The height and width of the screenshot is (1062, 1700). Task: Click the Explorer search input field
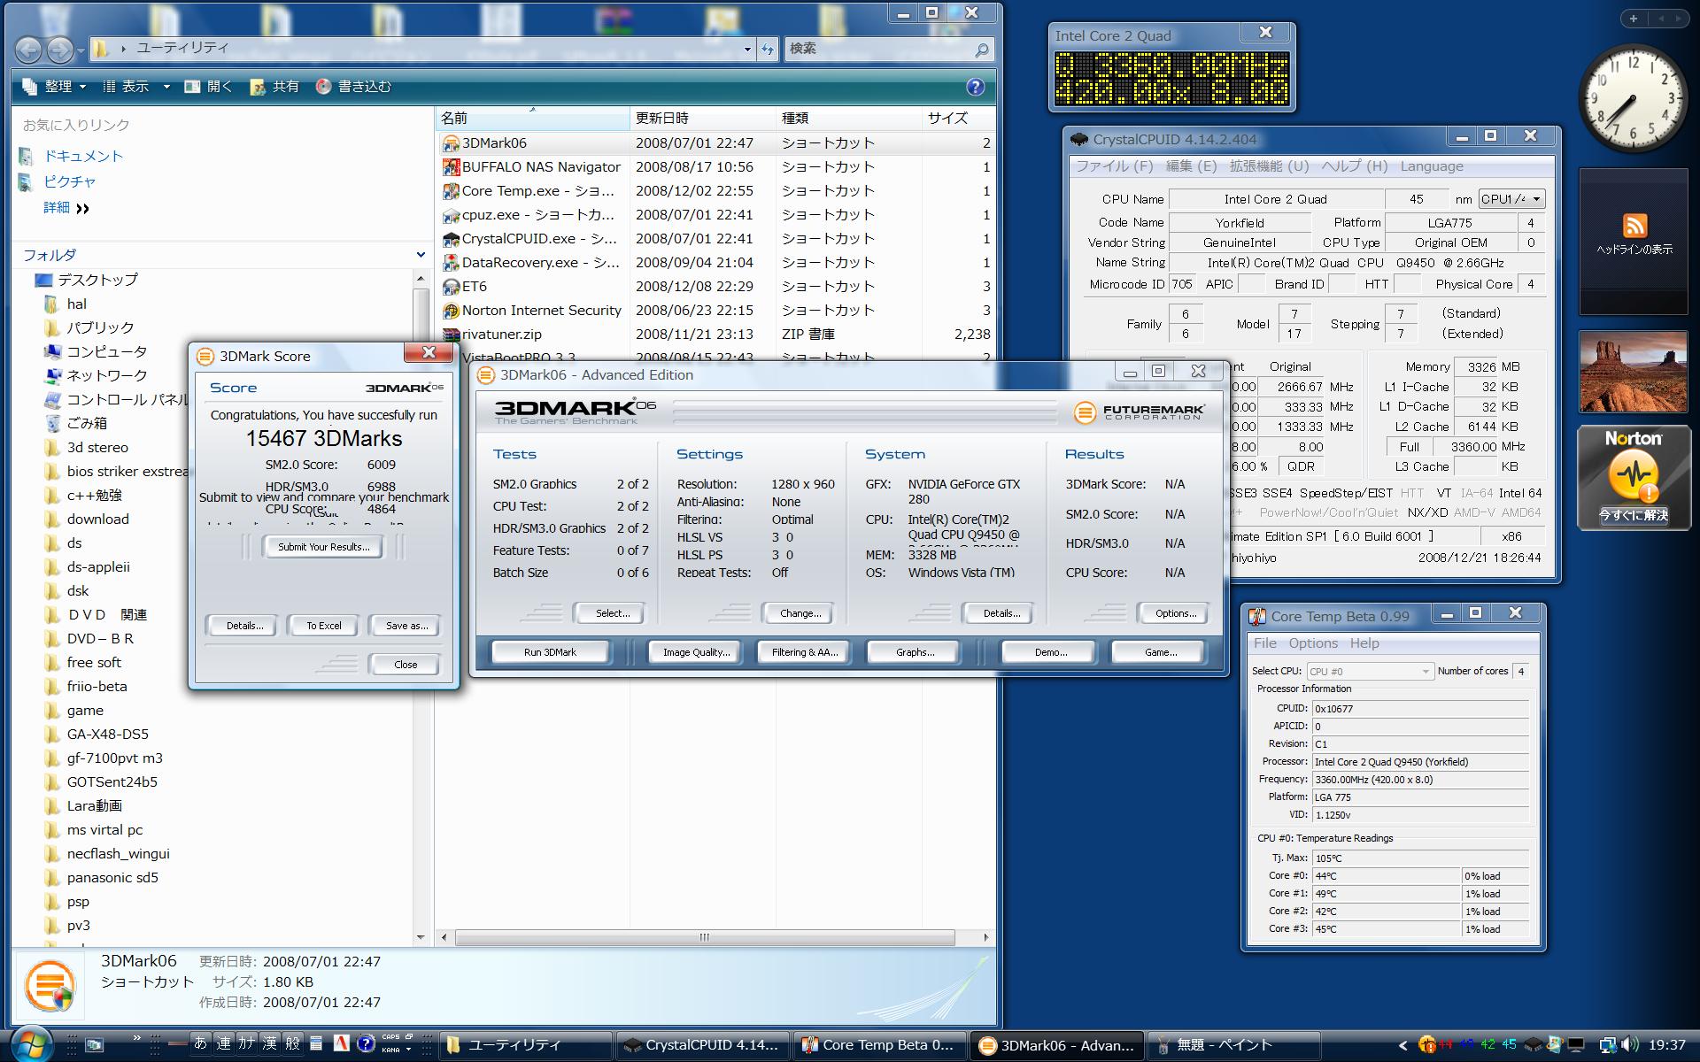click(x=880, y=50)
